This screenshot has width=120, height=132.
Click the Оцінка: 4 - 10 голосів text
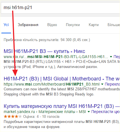pos(41,117)
